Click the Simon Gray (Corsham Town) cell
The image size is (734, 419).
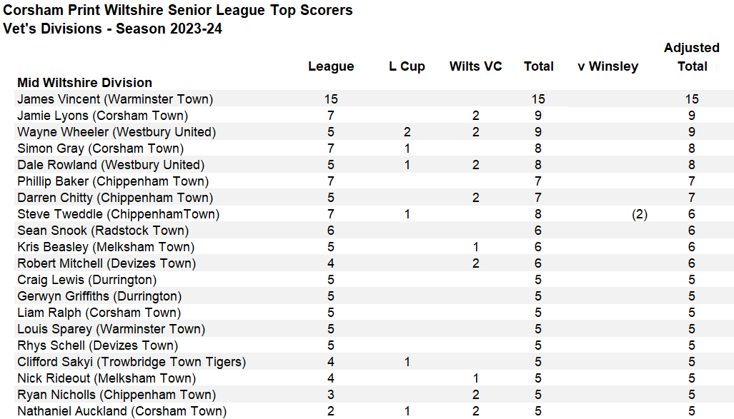click(100, 148)
